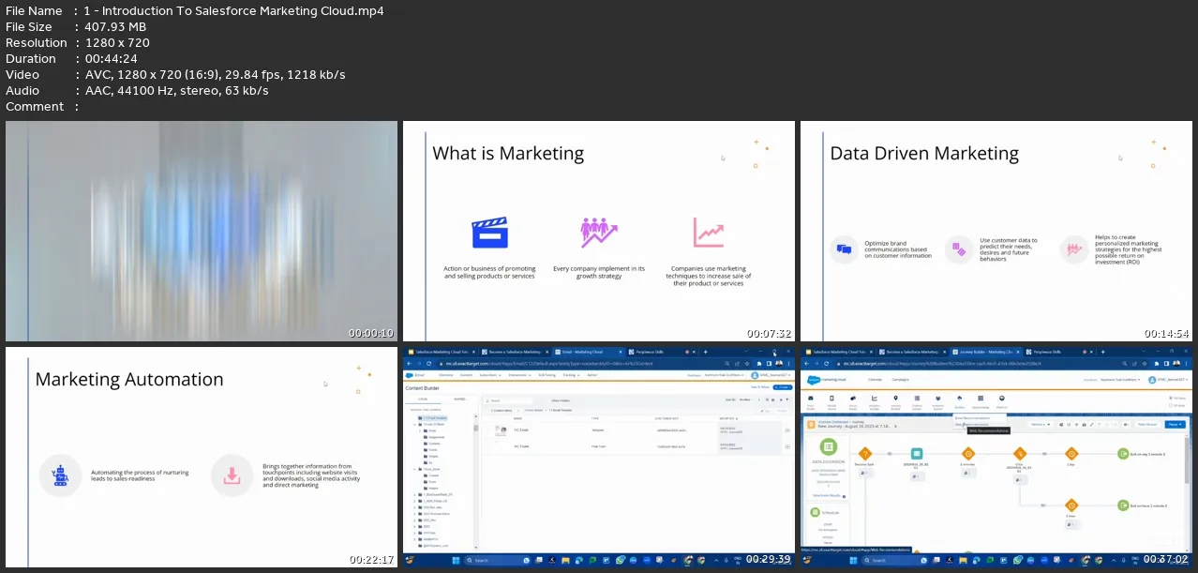
Task: Open the Interactions dropdown menu in the Email frame
Action: point(519,375)
